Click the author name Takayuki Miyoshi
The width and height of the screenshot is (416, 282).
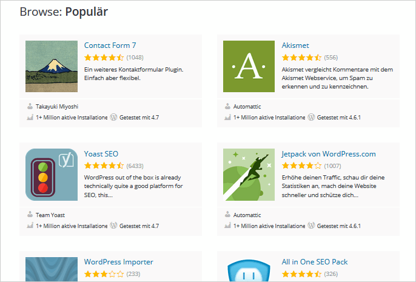[x=57, y=107]
